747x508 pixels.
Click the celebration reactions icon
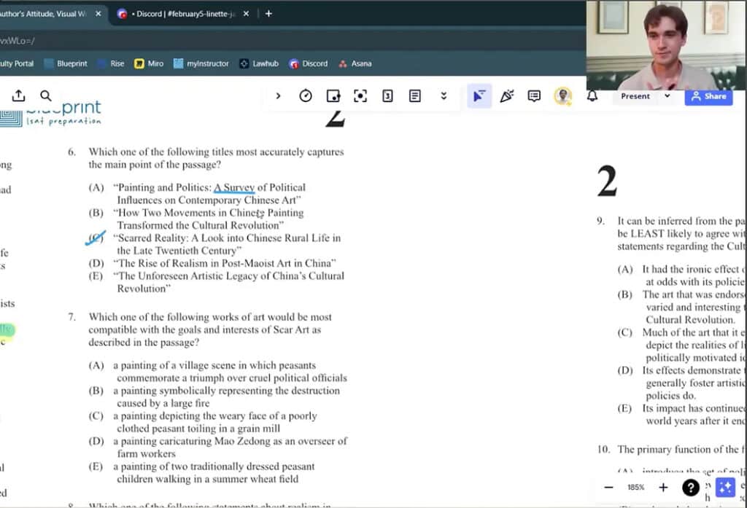pos(507,96)
